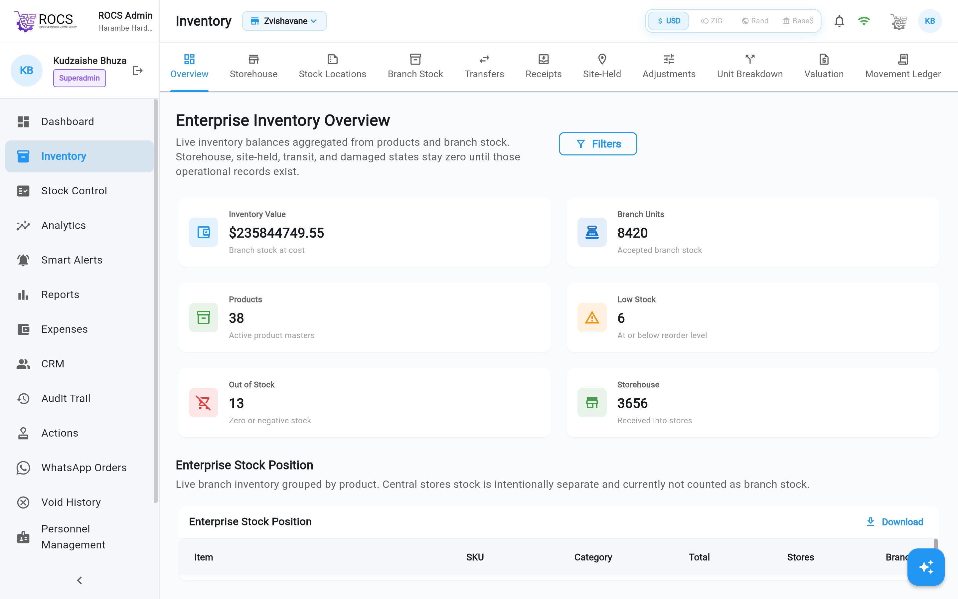The width and height of the screenshot is (958, 599).
Task: Open Stock Control from the sidebar
Action: (79, 191)
